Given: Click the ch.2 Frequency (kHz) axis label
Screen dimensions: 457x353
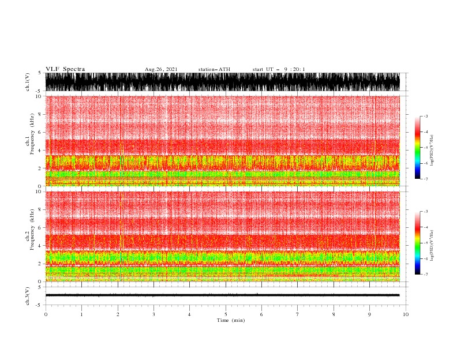Looking at the screenshot, I should 30,230.
